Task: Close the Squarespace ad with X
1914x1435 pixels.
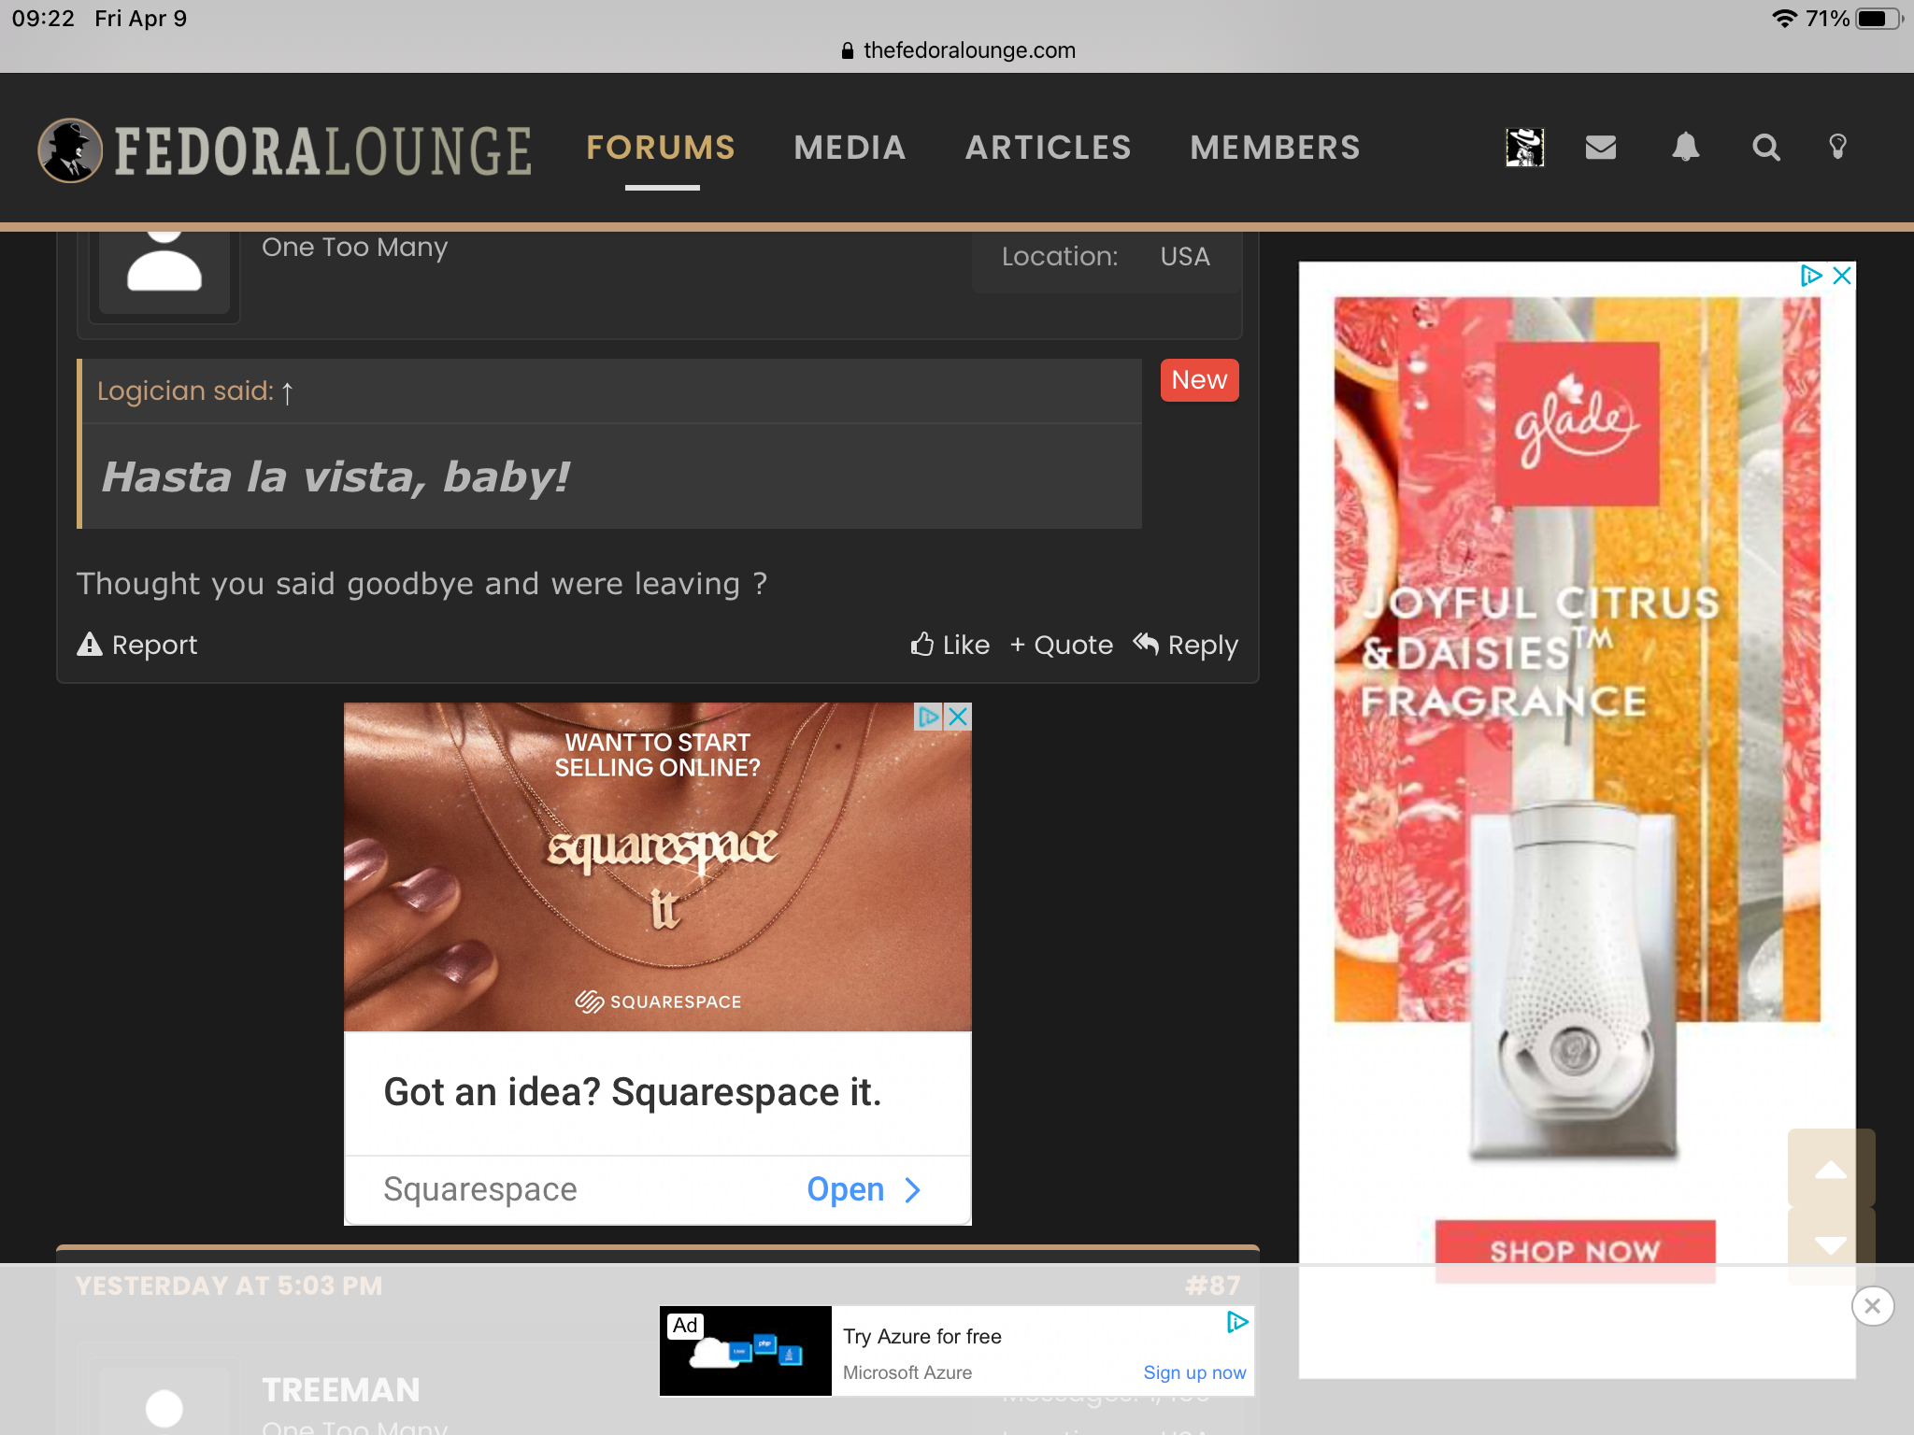Action: click(958, 717)
